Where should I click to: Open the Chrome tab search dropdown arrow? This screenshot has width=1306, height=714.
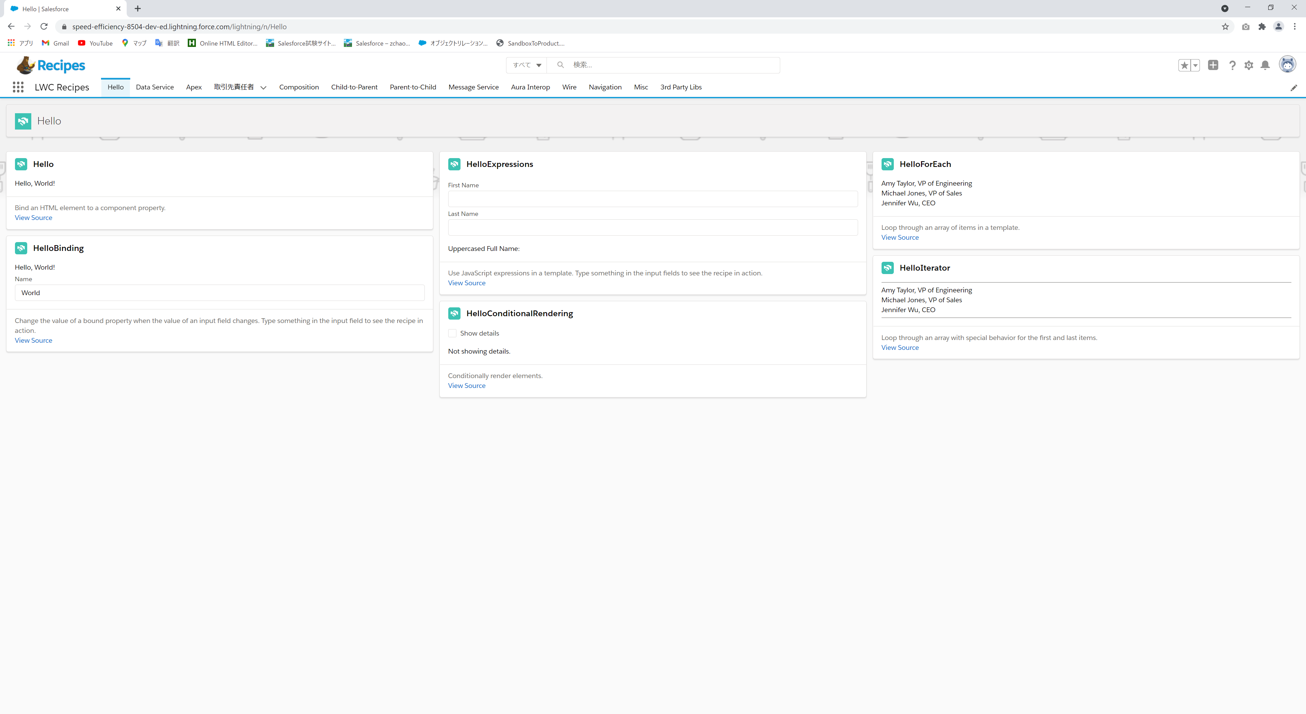tap(1224, 8)
